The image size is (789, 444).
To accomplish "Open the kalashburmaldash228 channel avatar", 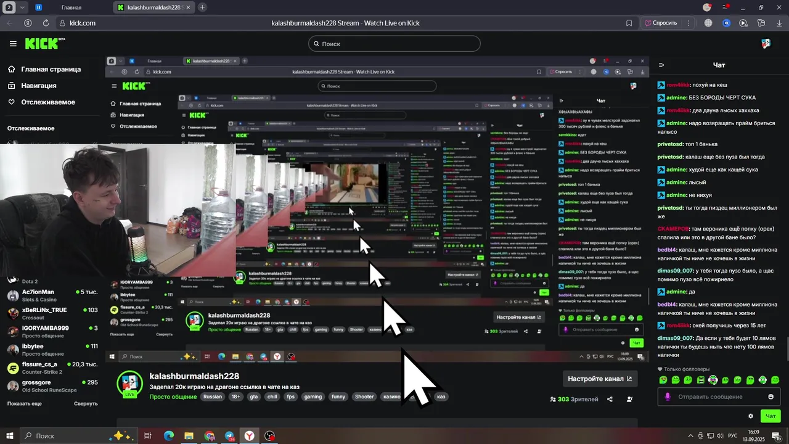I will (x=129, y=384).
